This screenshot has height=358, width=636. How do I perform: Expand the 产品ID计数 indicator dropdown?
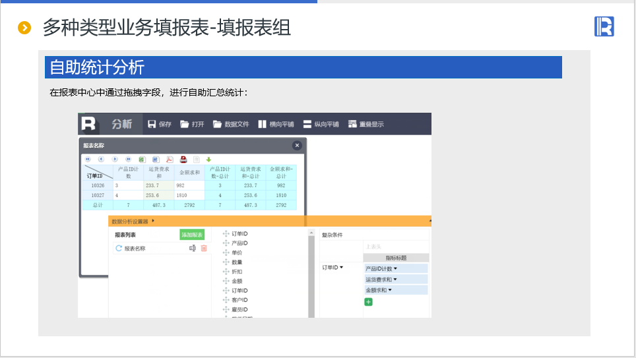tap(395, 268)
